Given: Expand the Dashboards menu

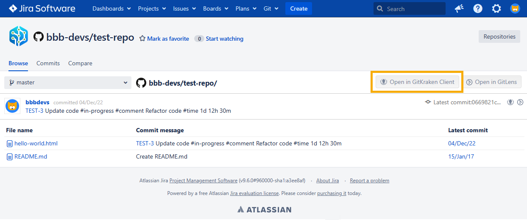Looking at the screenshot, I should tap(112, 8).
